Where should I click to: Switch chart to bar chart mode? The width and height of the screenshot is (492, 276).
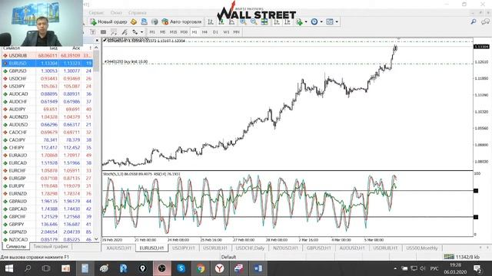click(211, 21)
